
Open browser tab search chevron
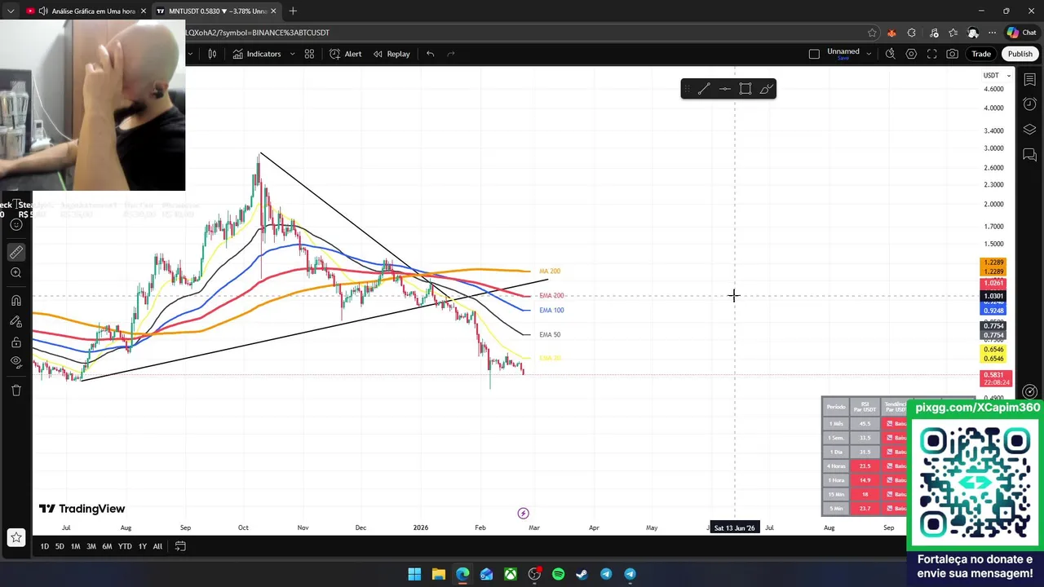11,11
